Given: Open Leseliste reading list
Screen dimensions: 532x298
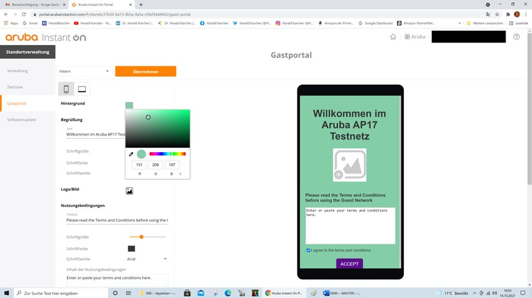Looking at the screenshot, I should point(518,23).
